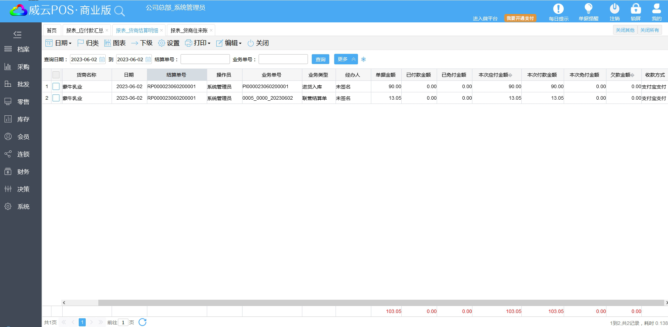Switch to the 报表_货商往来账 tab
668x327 pixels.
pyautogui.click(x=189, y=30)
